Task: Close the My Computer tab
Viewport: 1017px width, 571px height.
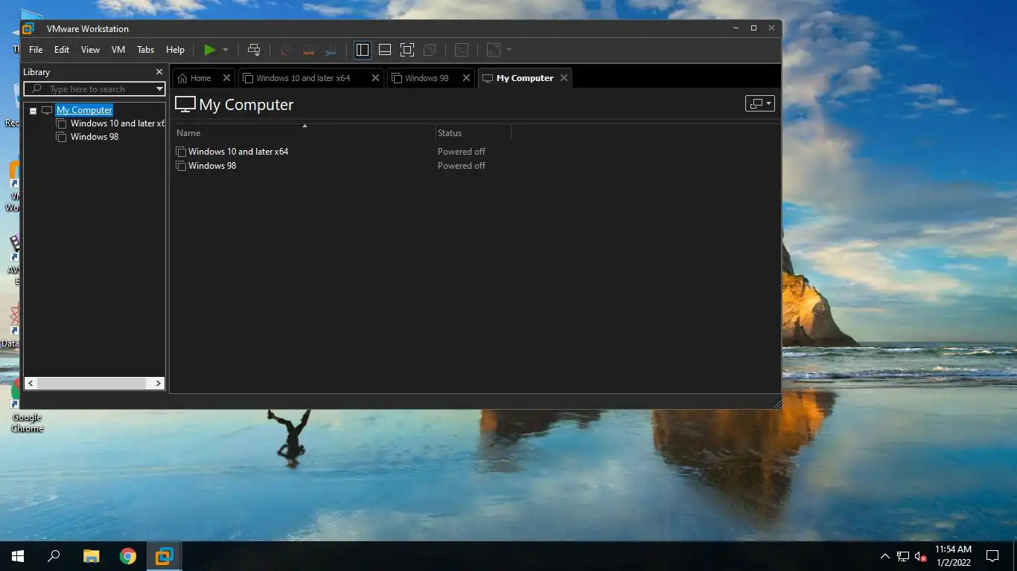Action: 564,77
